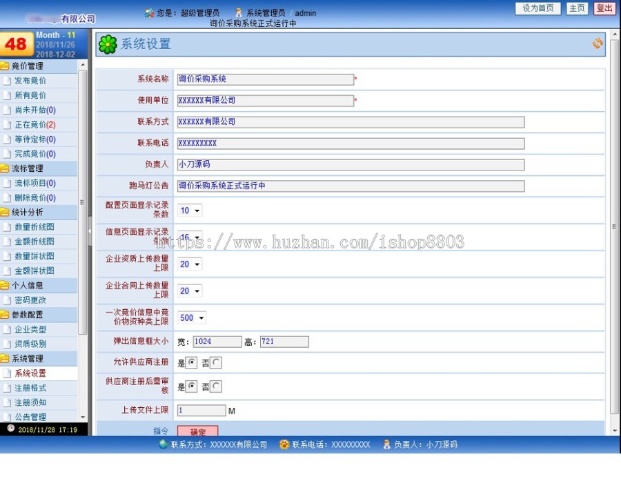Viewport: 621px width, 481px height.
Task: Click the 设为首页 button
Action: [x=538, y=8]
